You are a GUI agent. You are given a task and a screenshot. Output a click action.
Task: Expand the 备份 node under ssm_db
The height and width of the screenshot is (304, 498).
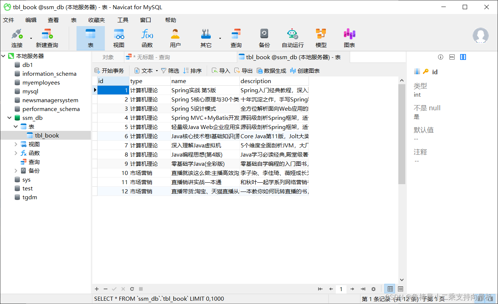16,171
